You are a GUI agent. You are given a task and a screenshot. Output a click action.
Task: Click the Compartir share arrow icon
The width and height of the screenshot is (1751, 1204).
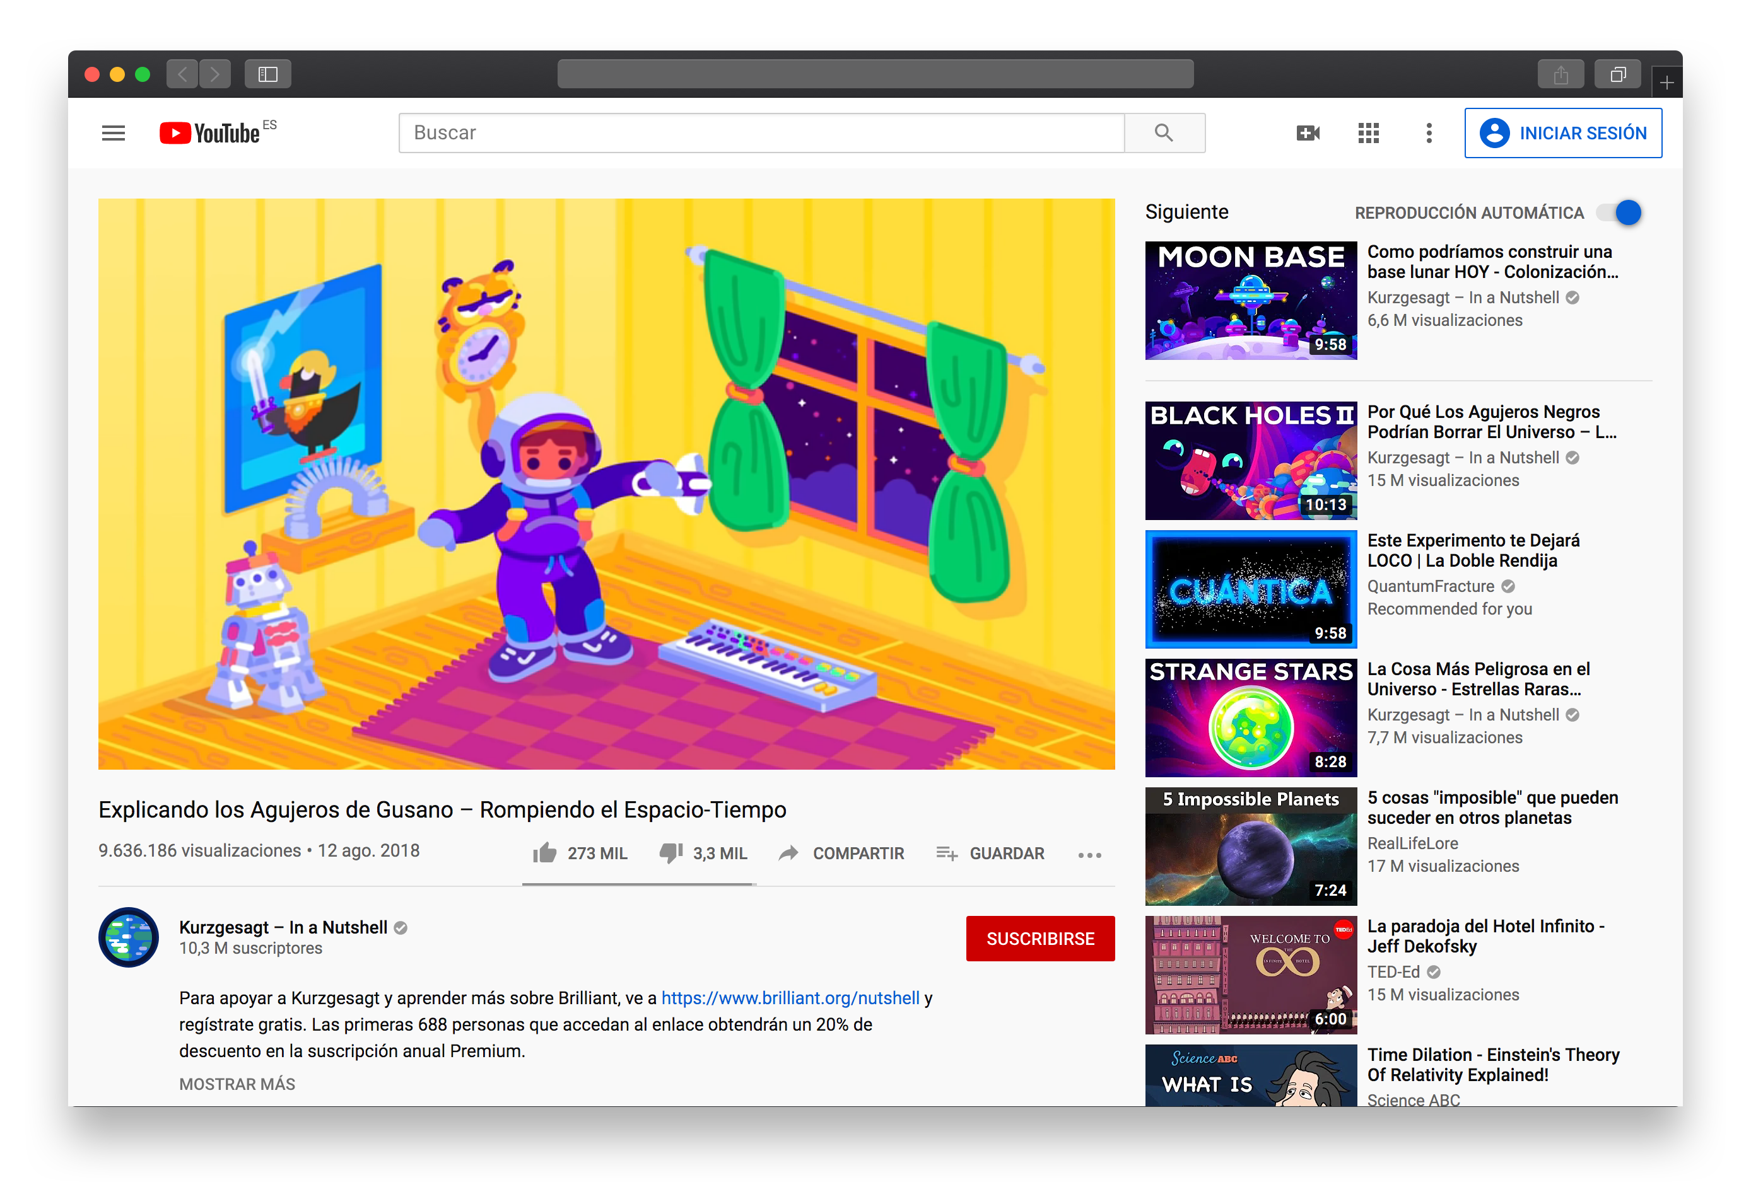tap(788, 854)
